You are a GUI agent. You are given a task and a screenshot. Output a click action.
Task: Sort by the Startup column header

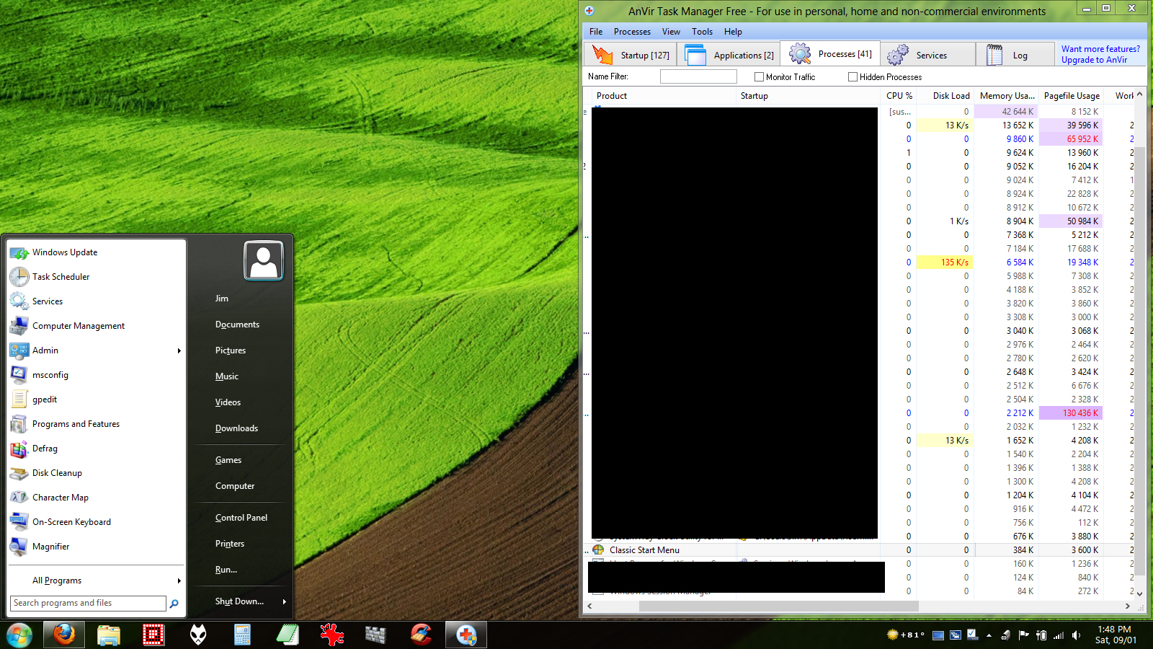(x=809, y=95)
